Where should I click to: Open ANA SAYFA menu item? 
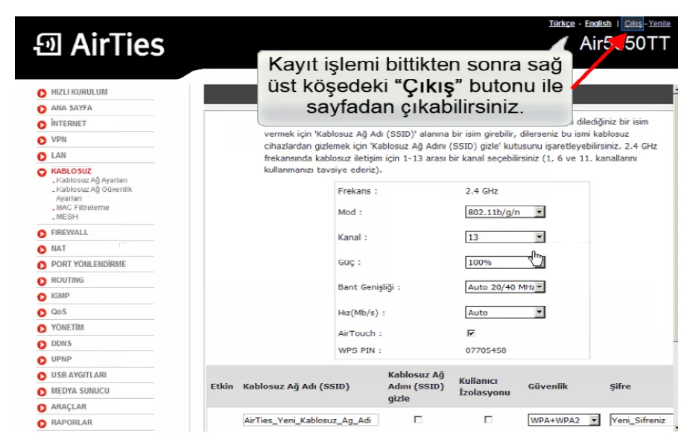pyautogui.click(x=72, y=108)
